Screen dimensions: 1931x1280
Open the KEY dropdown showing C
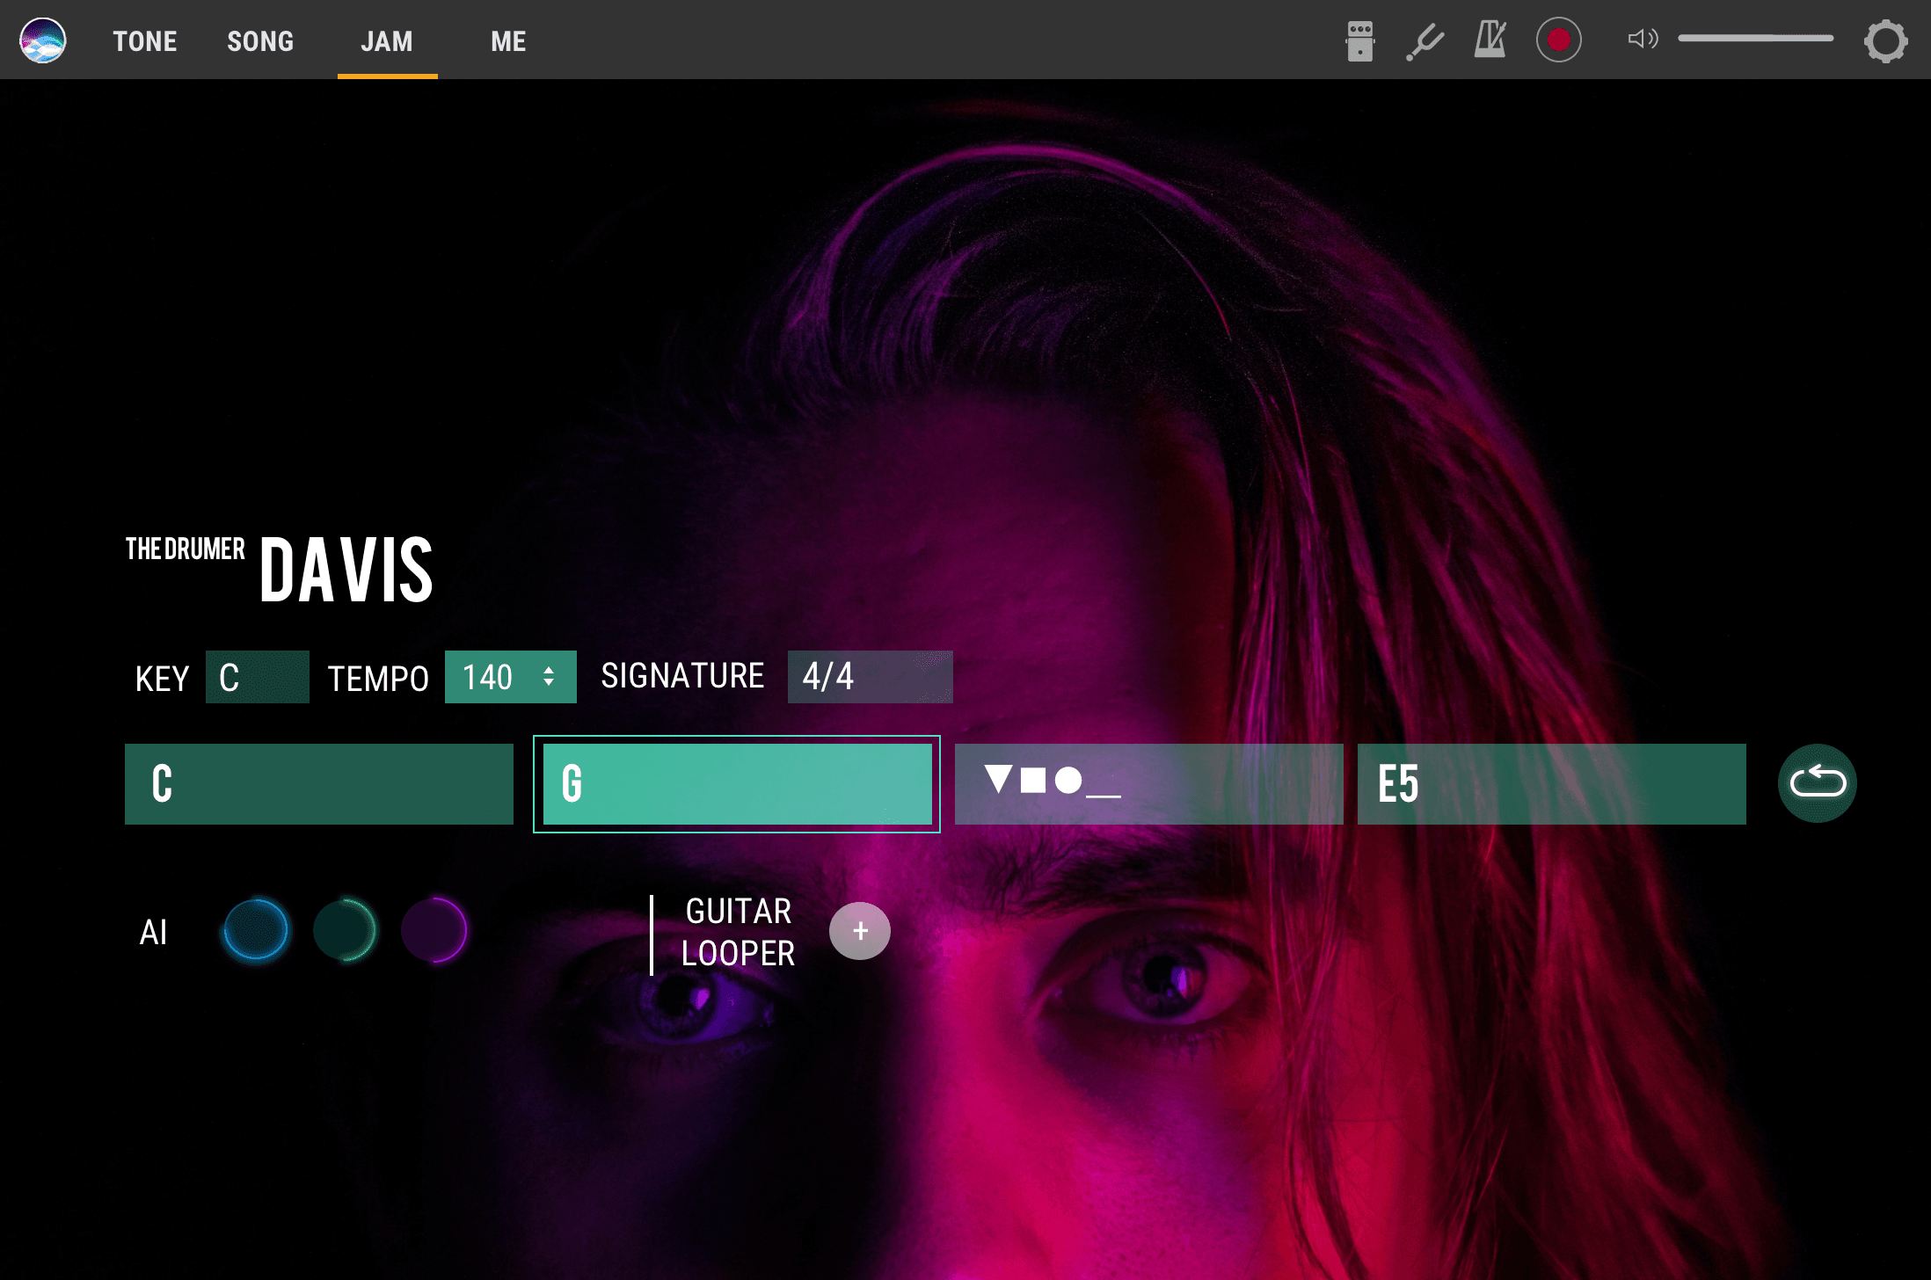click(257, 677)
